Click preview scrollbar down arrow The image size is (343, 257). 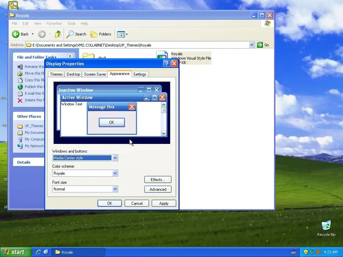click(163, 133)
